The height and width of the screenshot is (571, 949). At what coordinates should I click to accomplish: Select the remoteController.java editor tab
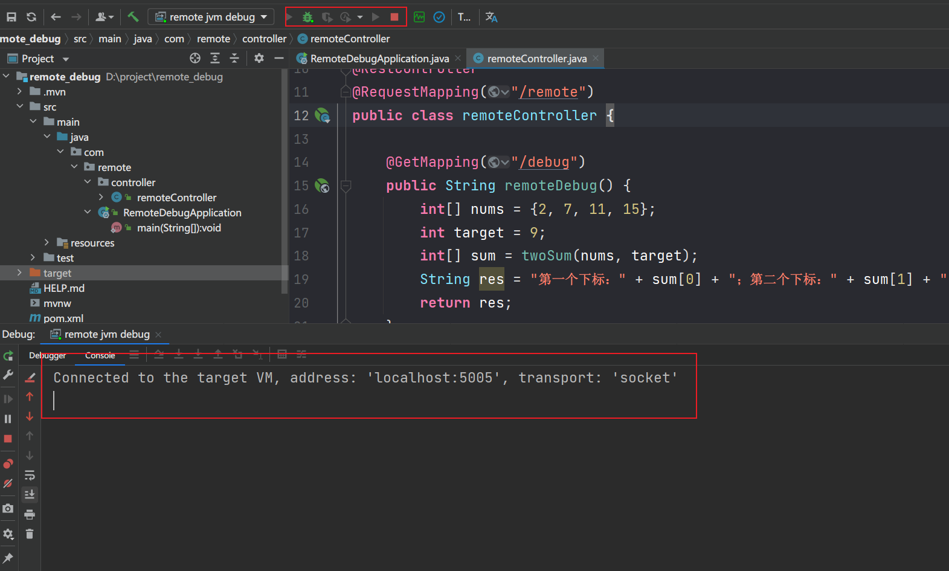tap(537, 59)
